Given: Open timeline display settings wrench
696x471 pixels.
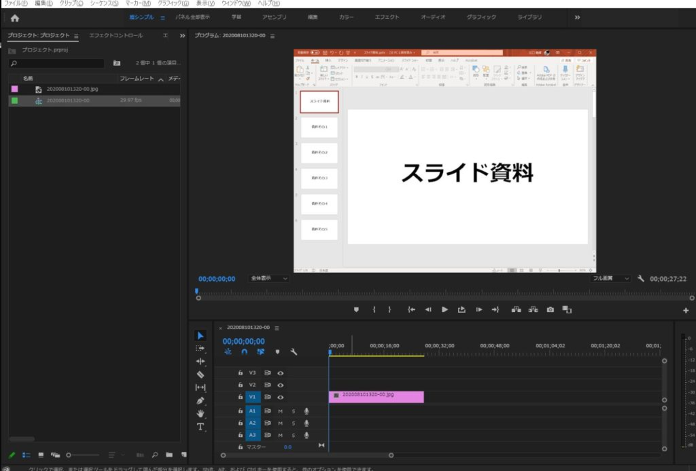Looking at the screenshot, I should [x=294, y=352].
